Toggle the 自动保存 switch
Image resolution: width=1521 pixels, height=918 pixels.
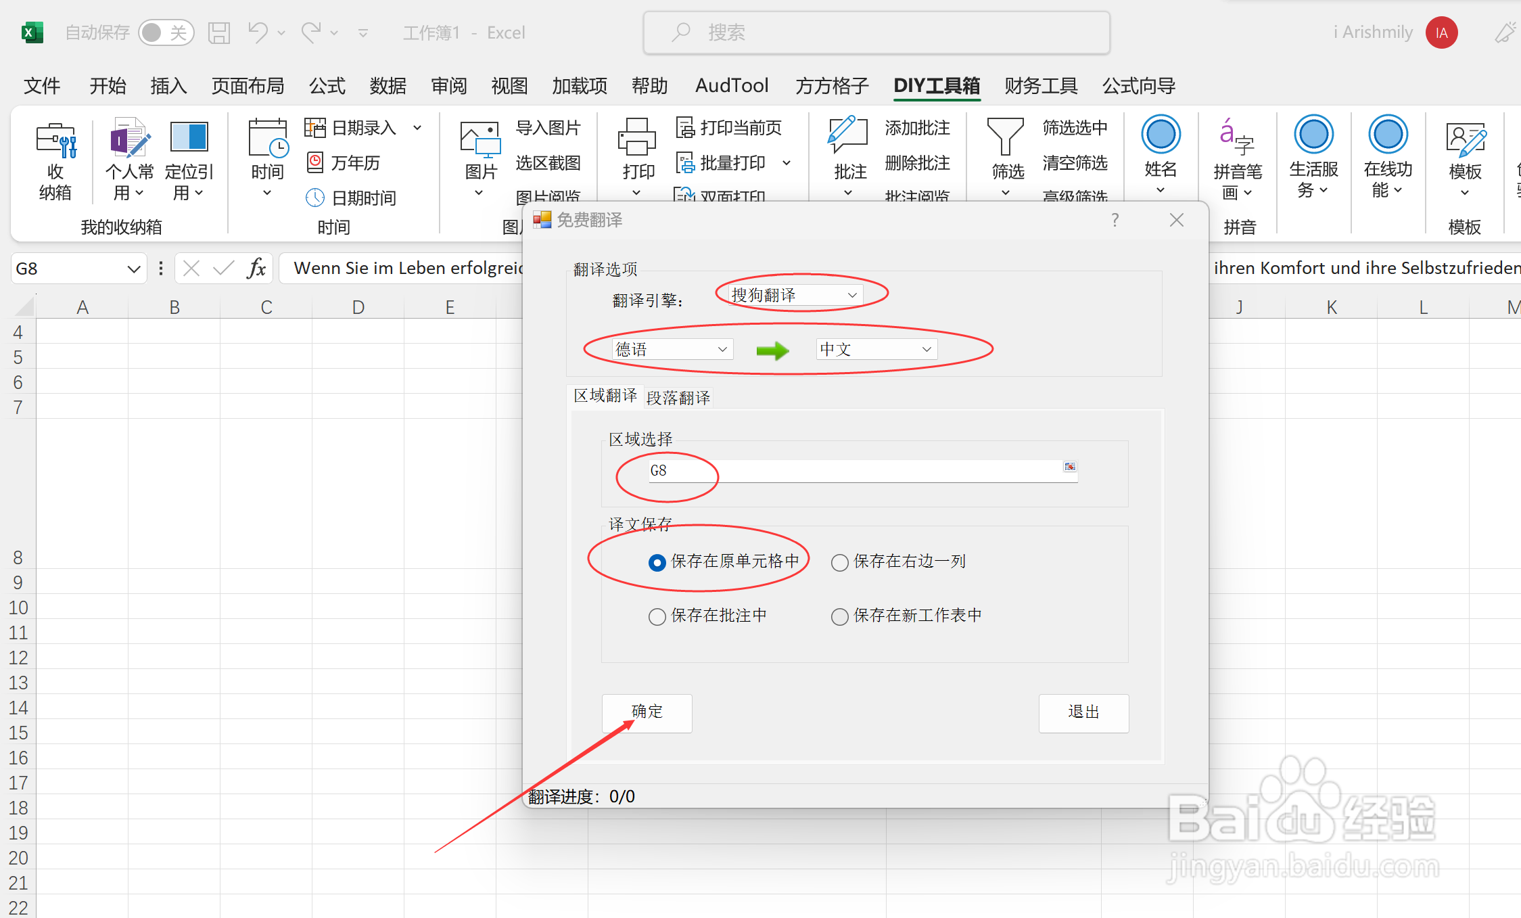pos(166,32)
